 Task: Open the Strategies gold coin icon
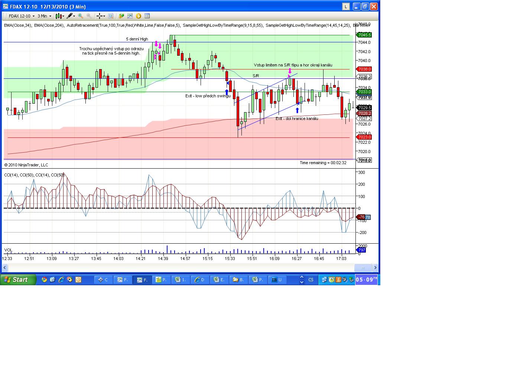pyautogui.click(x=139, y=16)
